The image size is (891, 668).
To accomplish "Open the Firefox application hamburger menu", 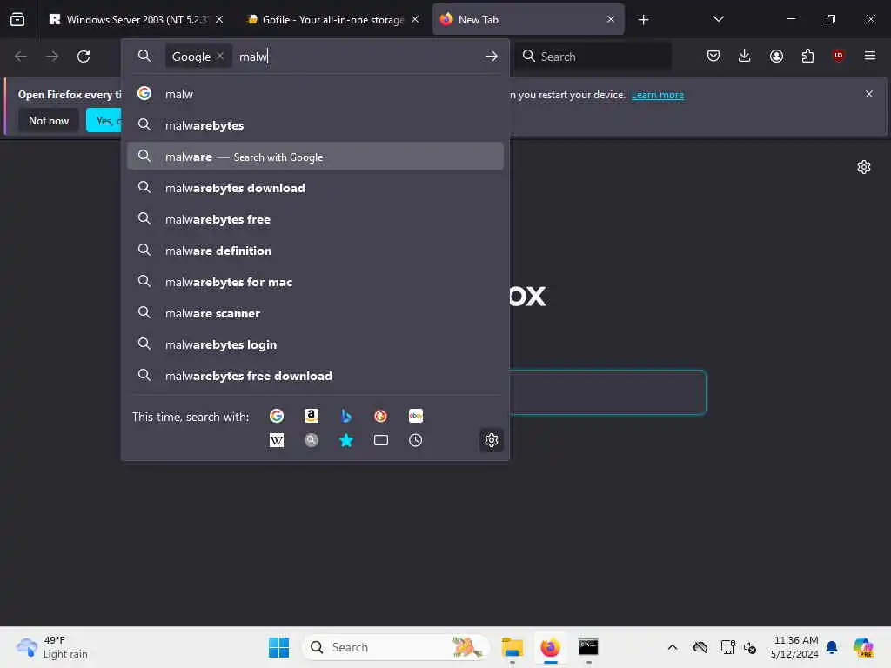I will [869, 56].
